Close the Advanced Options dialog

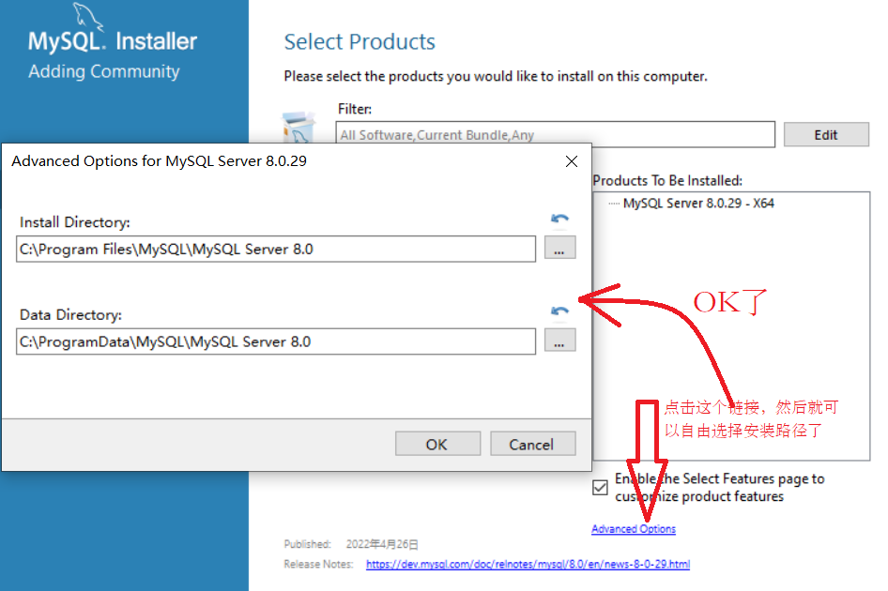coord(572,161)
